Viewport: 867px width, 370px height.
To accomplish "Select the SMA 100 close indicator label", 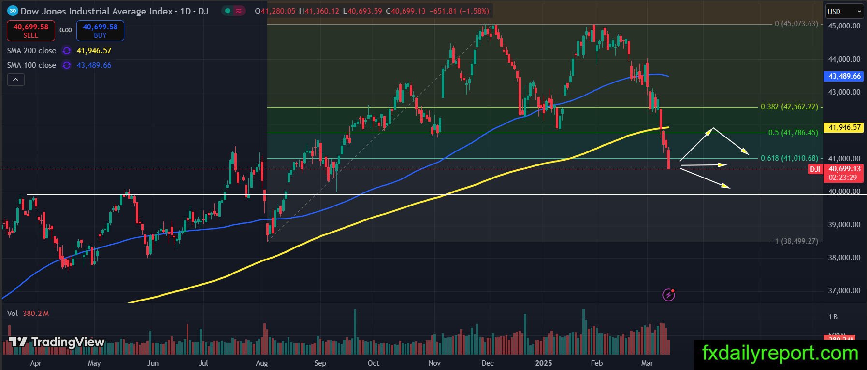I will click(31, 65).
